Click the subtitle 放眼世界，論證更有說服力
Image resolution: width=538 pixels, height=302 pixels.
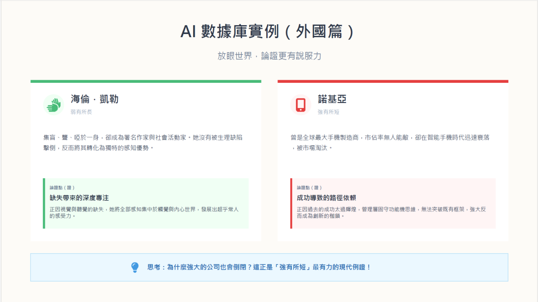click(269, 56)
